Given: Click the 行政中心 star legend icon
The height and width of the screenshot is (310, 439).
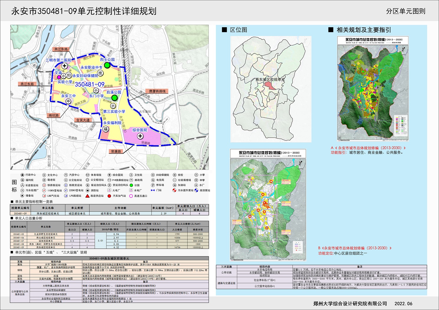Looking at the screenshot, I should pos(22,175).
